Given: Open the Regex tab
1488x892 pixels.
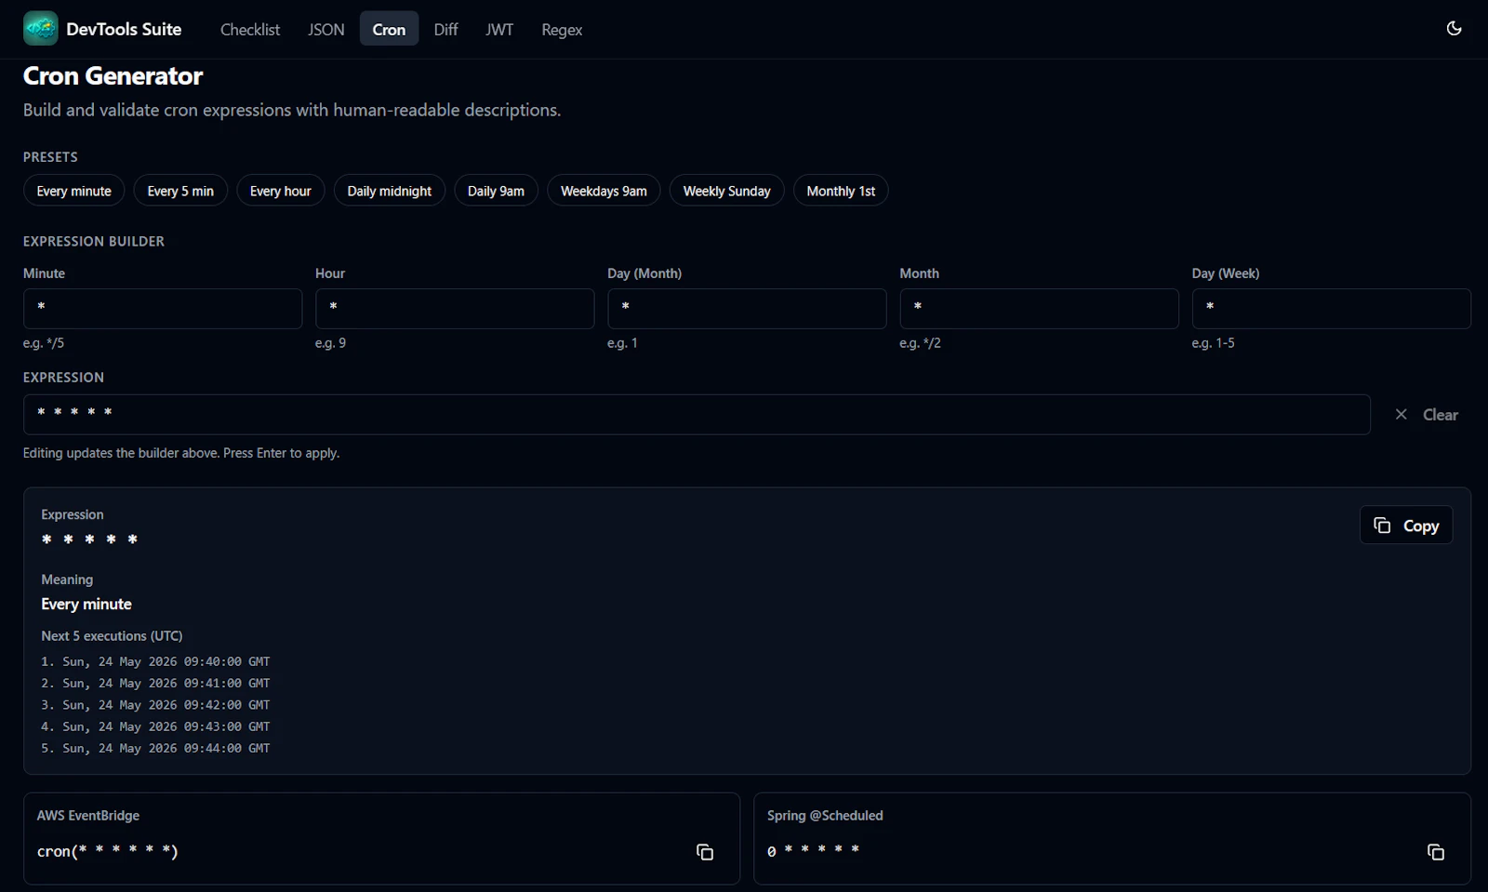Looking at the screenshot, I should (562, 30).
